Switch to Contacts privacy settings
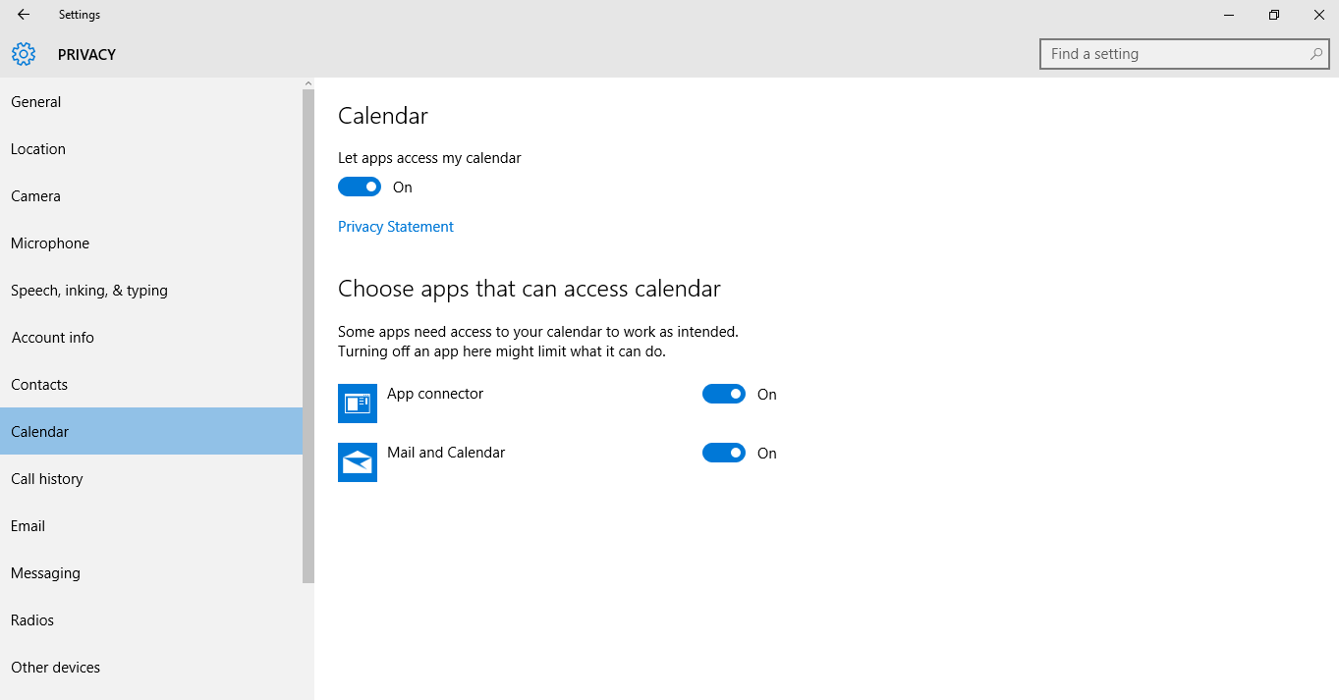 pyautogui.click(x=151, y=385)
